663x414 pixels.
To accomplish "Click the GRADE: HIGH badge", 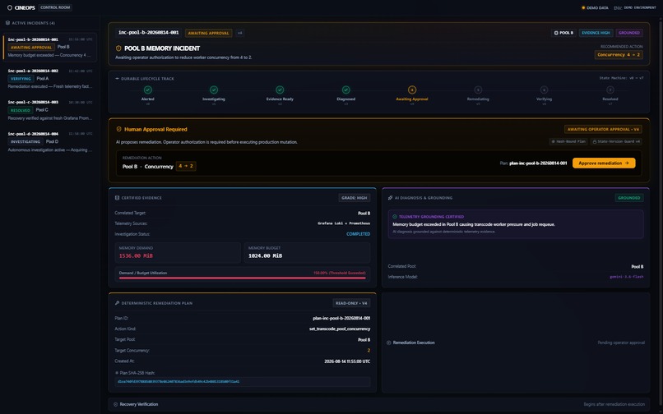I will [x=355, y=198].
